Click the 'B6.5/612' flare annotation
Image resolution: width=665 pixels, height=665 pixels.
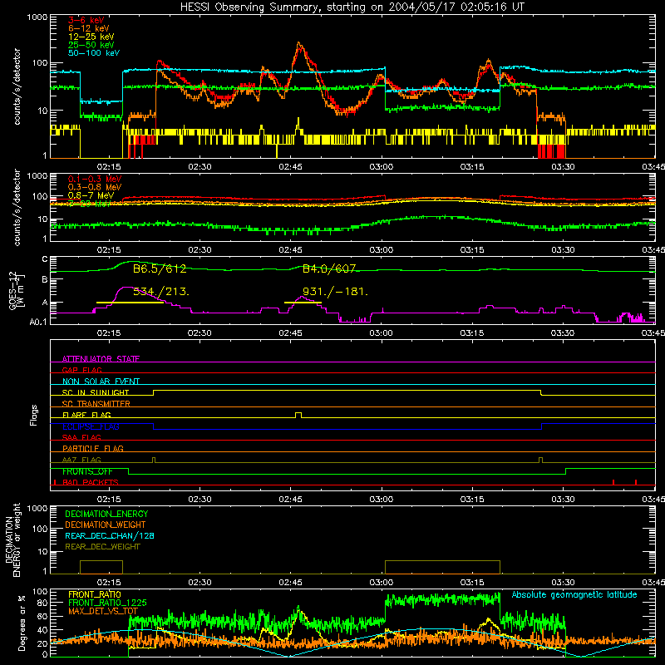pos(160,268)
